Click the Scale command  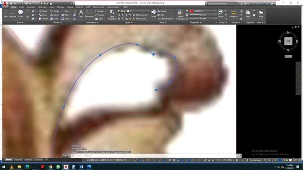[54, 19]
